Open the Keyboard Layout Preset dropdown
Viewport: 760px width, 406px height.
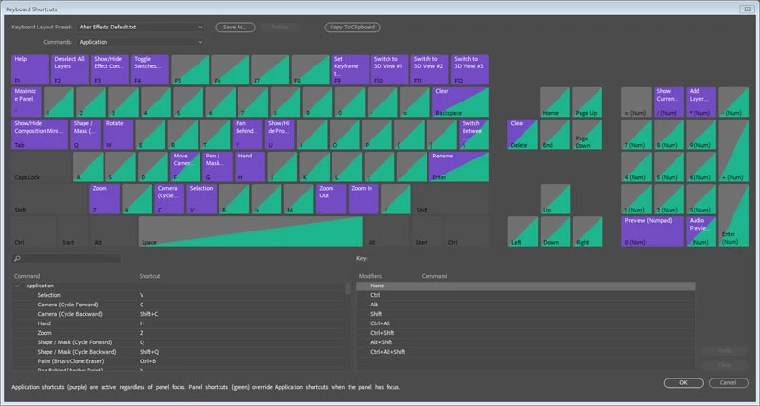[140, 28]
